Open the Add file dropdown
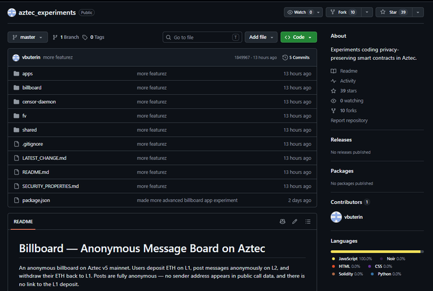 (x=261, y=37)
